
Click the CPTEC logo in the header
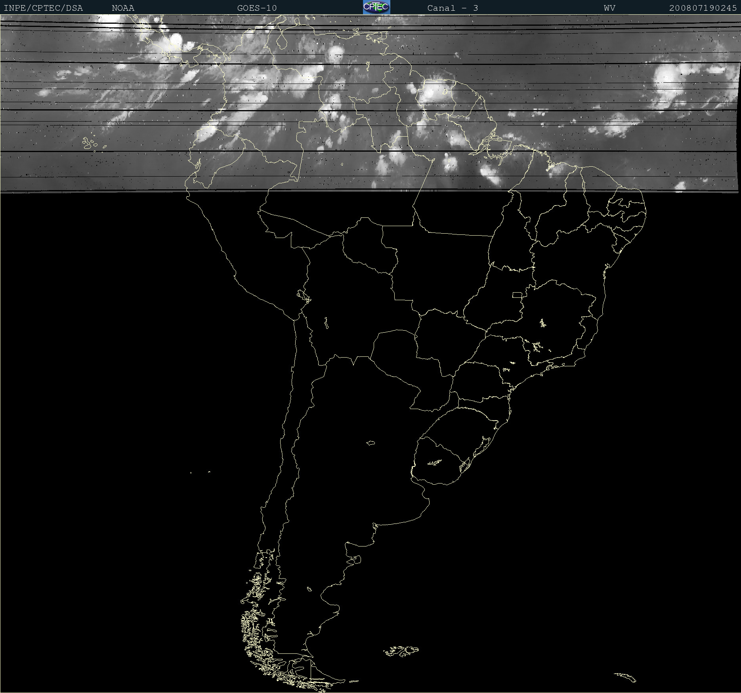click(376, 7)
